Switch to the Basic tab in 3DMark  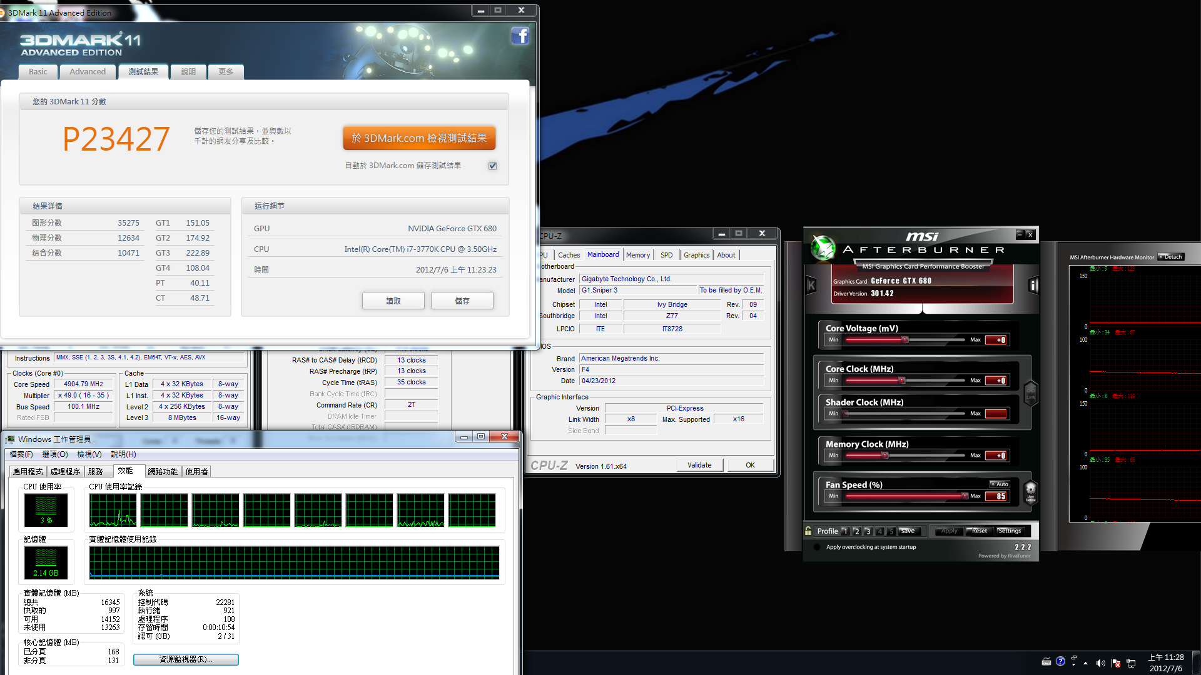[38, 72]
